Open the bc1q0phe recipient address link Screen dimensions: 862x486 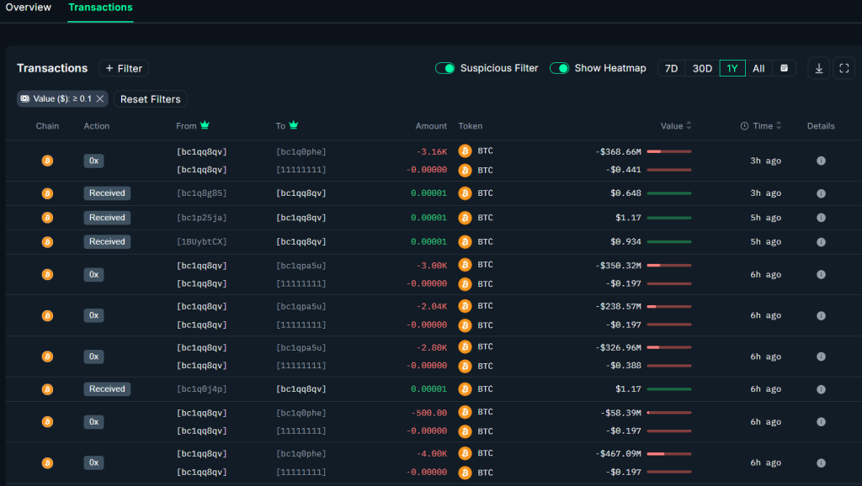click(301, 152)
